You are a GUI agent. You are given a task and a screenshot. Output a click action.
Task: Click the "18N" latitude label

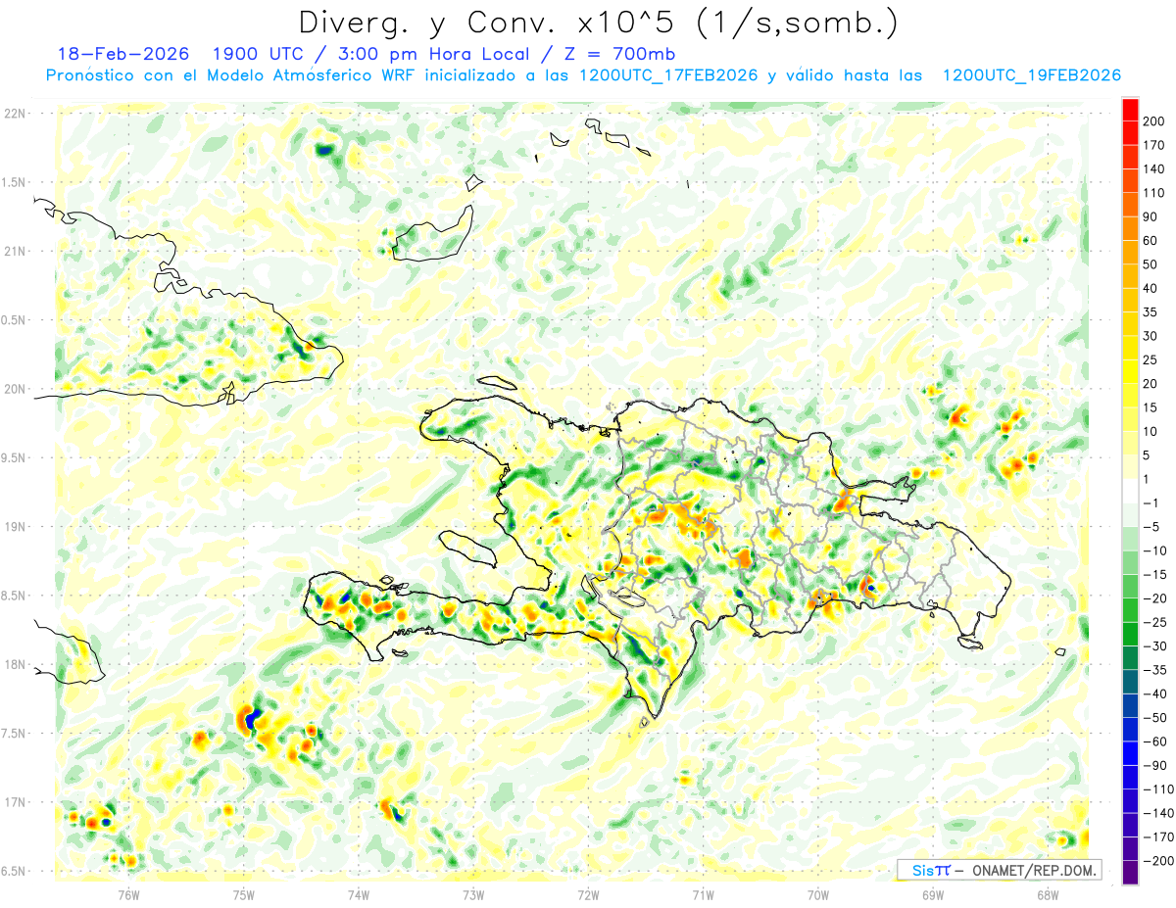(x=14, y=664)
